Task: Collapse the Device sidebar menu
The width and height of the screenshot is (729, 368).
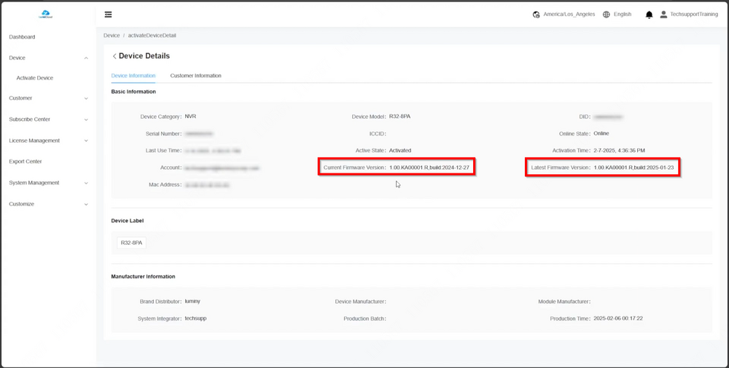Action: [86, 58]
